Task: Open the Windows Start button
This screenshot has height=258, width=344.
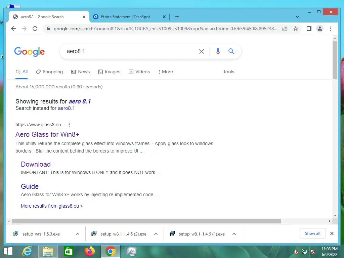Action: point(8,251)
